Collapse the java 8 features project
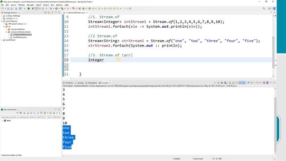The image size is (286, 161). click(x=2, y=21)
